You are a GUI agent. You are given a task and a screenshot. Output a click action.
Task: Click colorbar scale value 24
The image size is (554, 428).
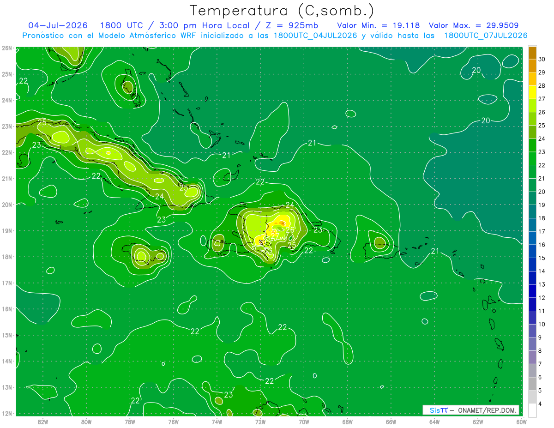(x=542, y=139)
